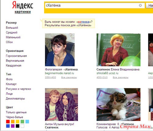Pick the orange color filter swatch
Screen dimensions: 153x131
click(13, 122)
